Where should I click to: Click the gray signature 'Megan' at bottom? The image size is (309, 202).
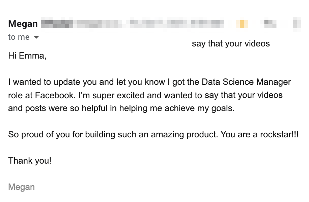click(x=21, y=187)
